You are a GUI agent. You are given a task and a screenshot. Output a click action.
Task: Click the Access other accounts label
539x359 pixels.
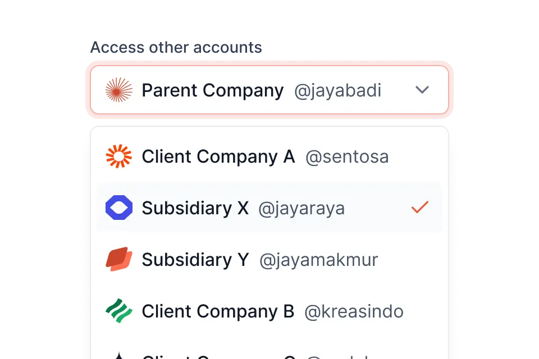click(x=178, y=47)
